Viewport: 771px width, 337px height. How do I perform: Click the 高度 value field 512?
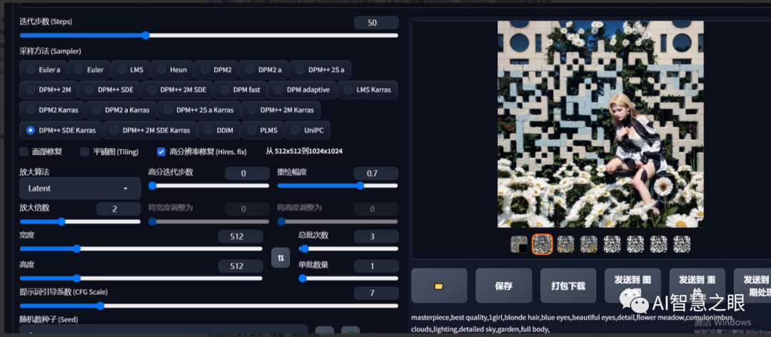tap(241, 266)
